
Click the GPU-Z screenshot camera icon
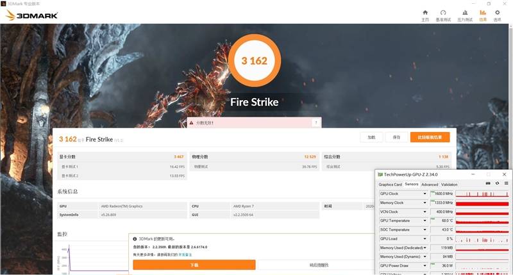tap(488, 184)
